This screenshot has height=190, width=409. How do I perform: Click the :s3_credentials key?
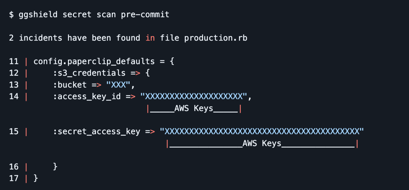[89, 73]
